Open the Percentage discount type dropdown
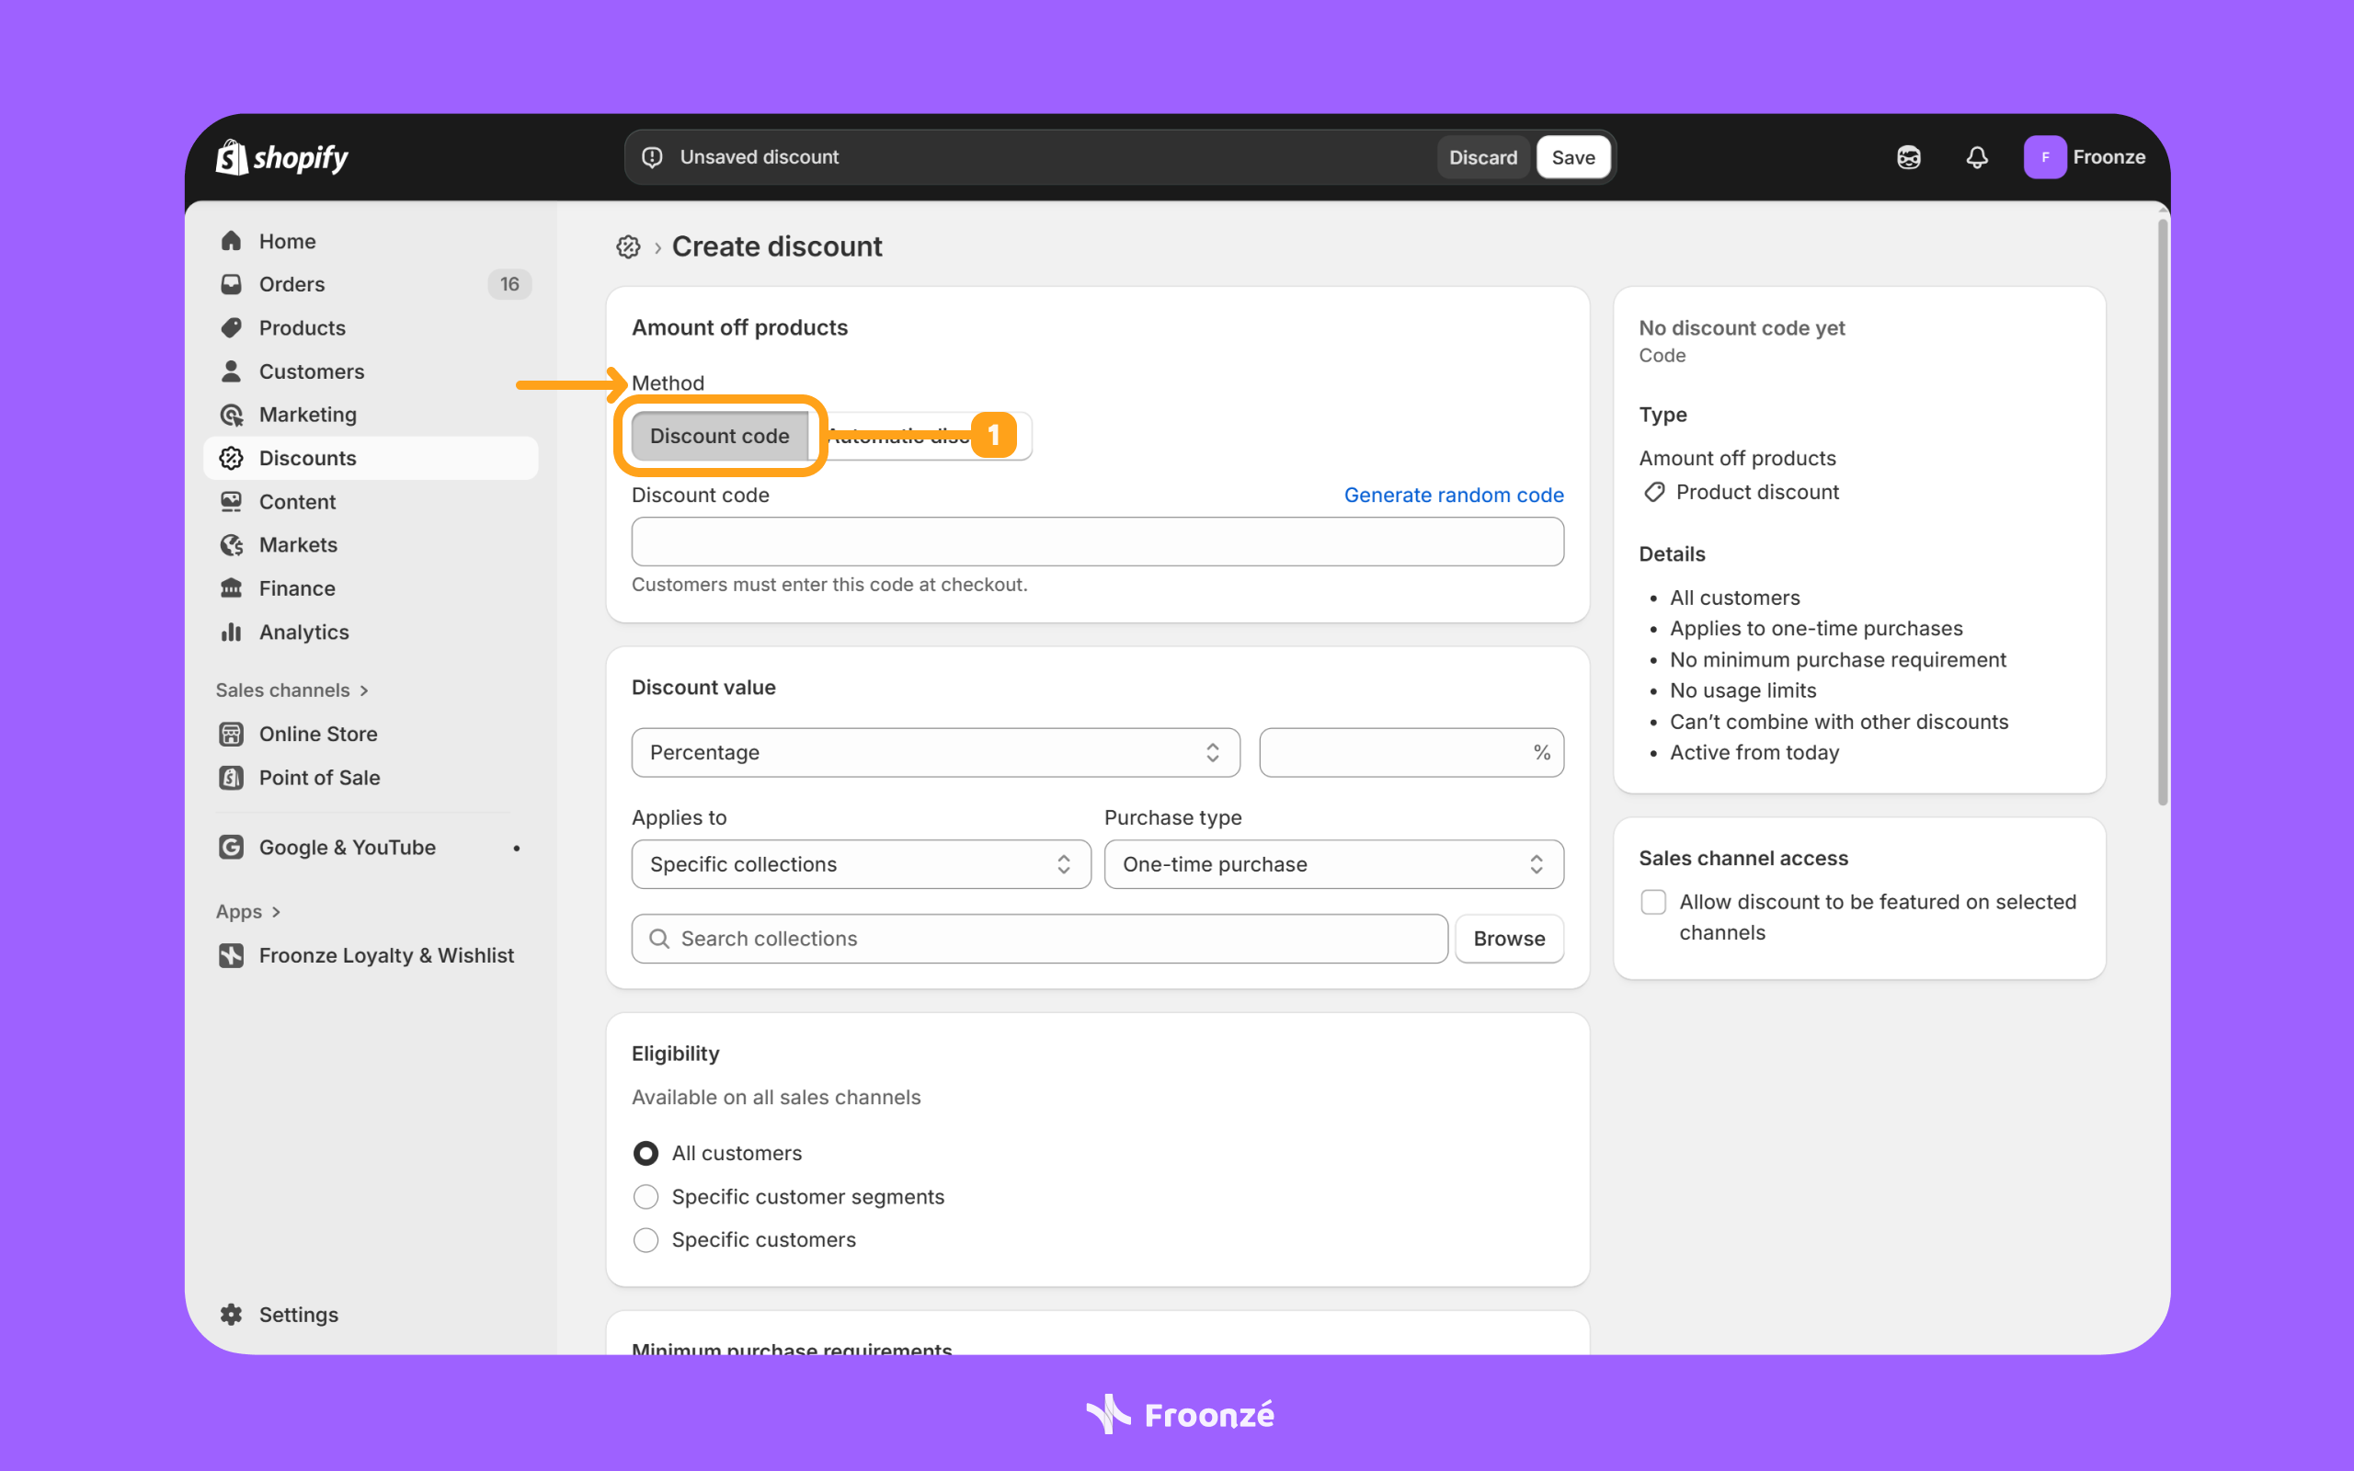Viewport: 2354px width, 1471px height. point(935,752)
